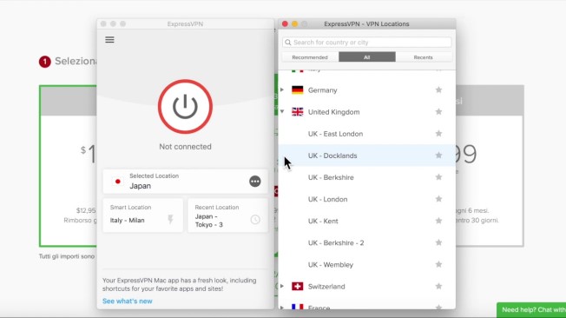Select UK - Berkshire - 2 server

(366, 242)
